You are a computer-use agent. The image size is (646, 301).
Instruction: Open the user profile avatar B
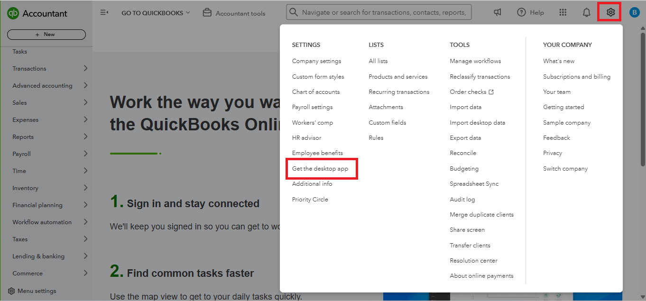[x=634, y=13]
